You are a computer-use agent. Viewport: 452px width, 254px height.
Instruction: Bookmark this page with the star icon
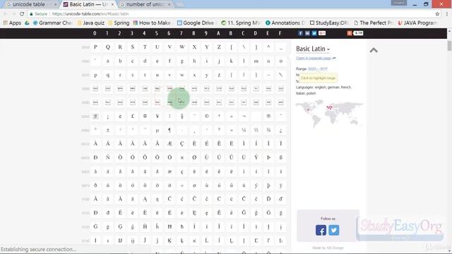(437, 14)
